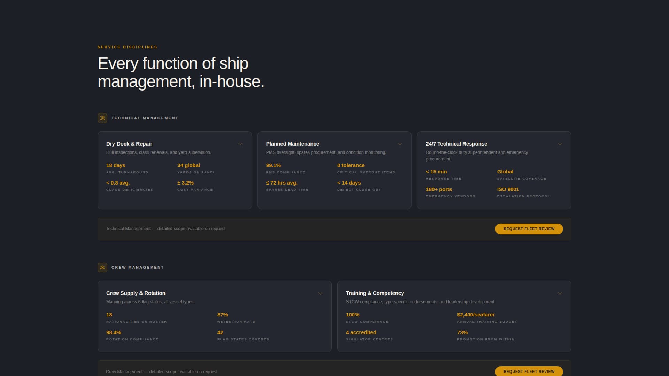This screenshot has width=669, height=376.
Task: Click the Technical Management wrench icon
Action: (102, 118)
